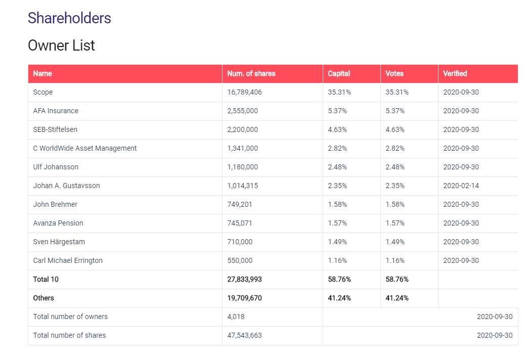Select the Capital column header
The width and height of the screenshot is (526, 358).
[x=339, y=74]
